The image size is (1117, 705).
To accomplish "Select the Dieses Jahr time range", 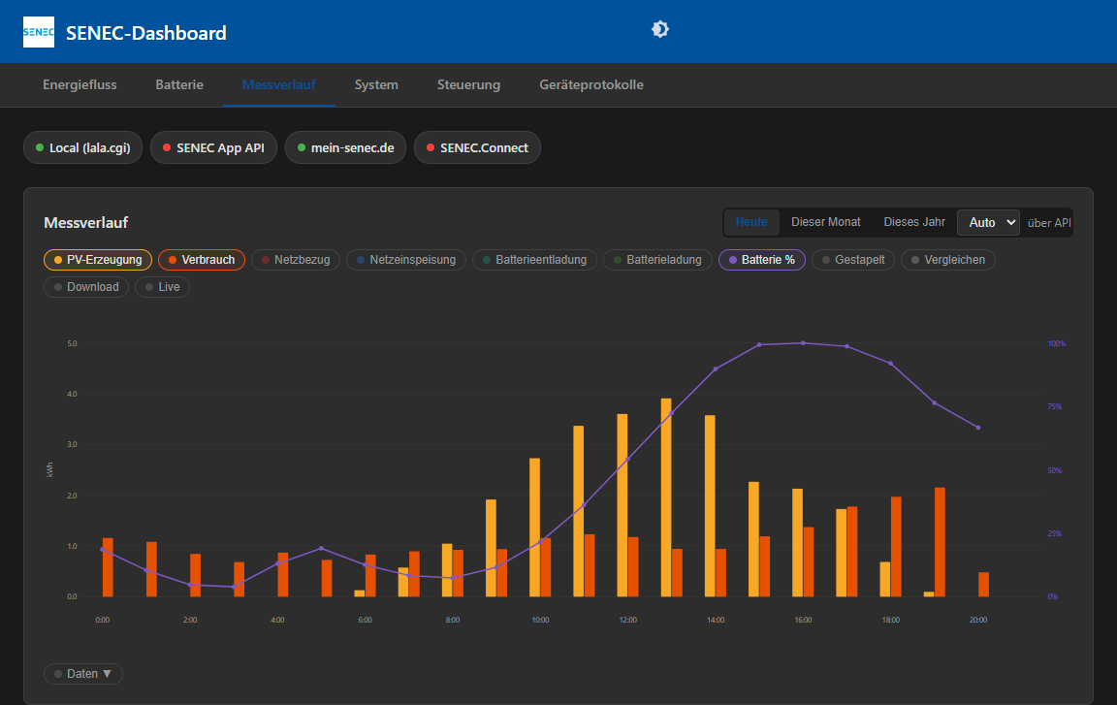I will coord(914,222).
